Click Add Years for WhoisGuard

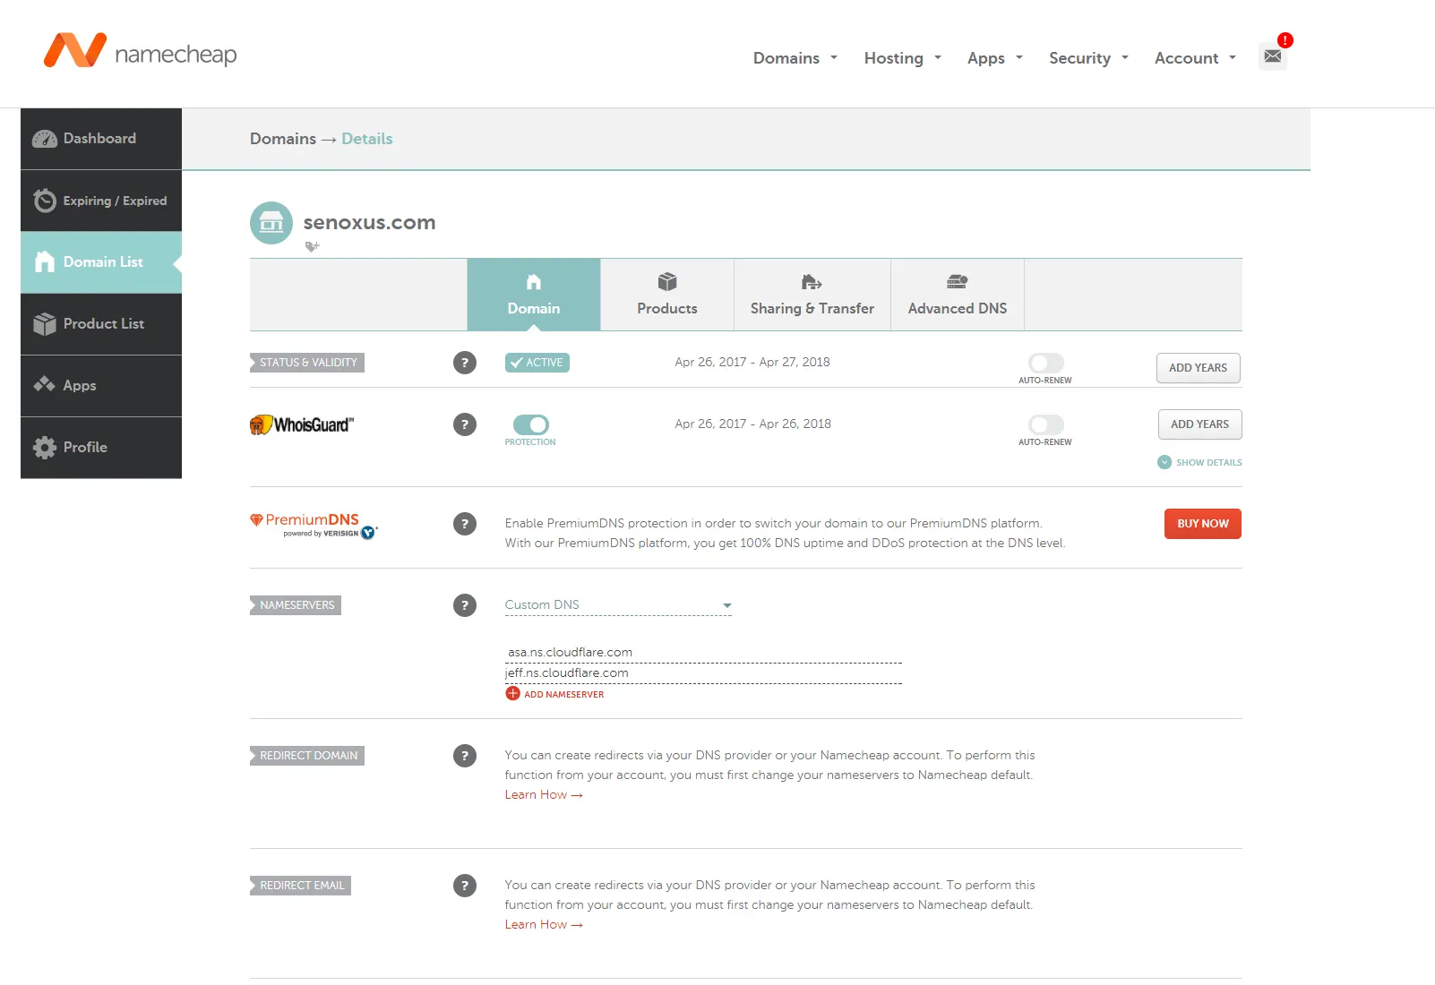pos(1200,424)
